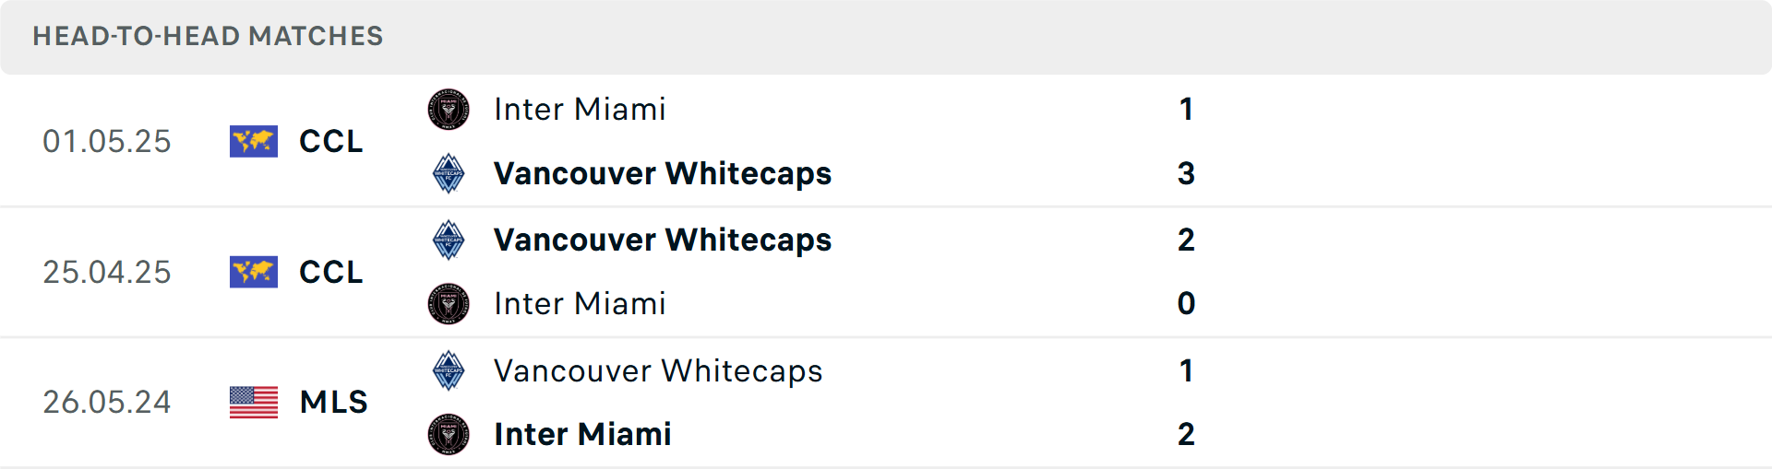Click the 25.04.25 match date

[107, 273]
